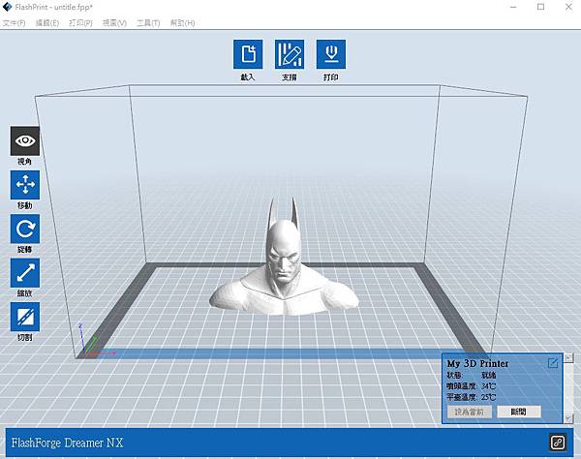Click the nozzle temperature 34℃ value
581x459 pixels.
pos(488,386)
